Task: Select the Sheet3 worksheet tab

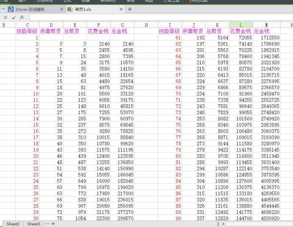Action: [x=34, y=224]
